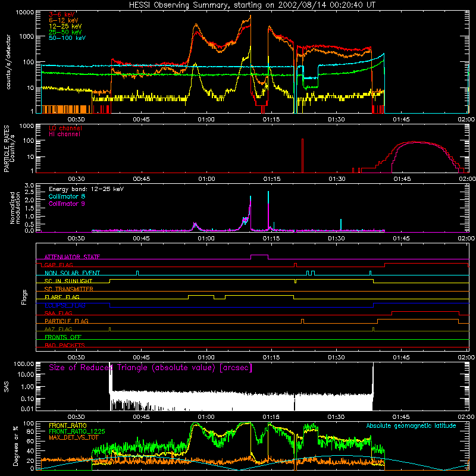Click the 'Energy band: 12-25 keV' label
The image size is (476, 476).
(86, 189)
